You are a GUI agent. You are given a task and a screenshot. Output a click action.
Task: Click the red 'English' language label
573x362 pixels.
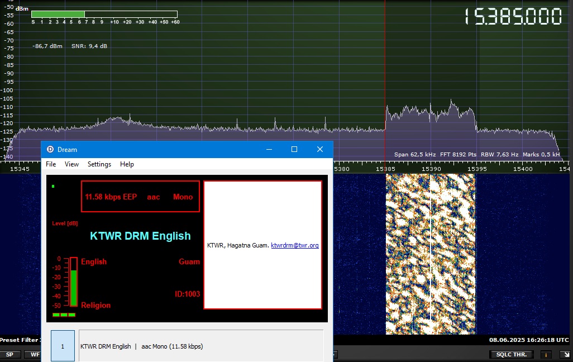click(94, 262)
